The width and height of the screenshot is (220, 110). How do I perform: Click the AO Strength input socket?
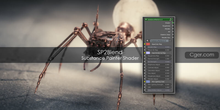[145, 62]
